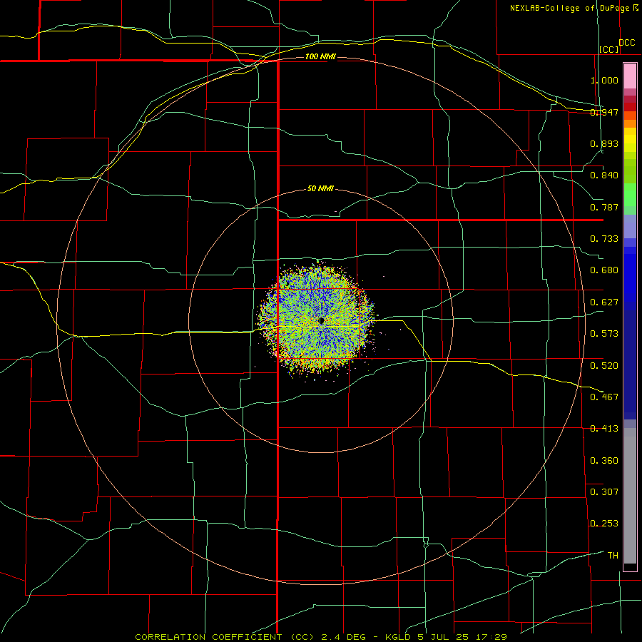Click the 0.413 scale value

coord(604,429)
